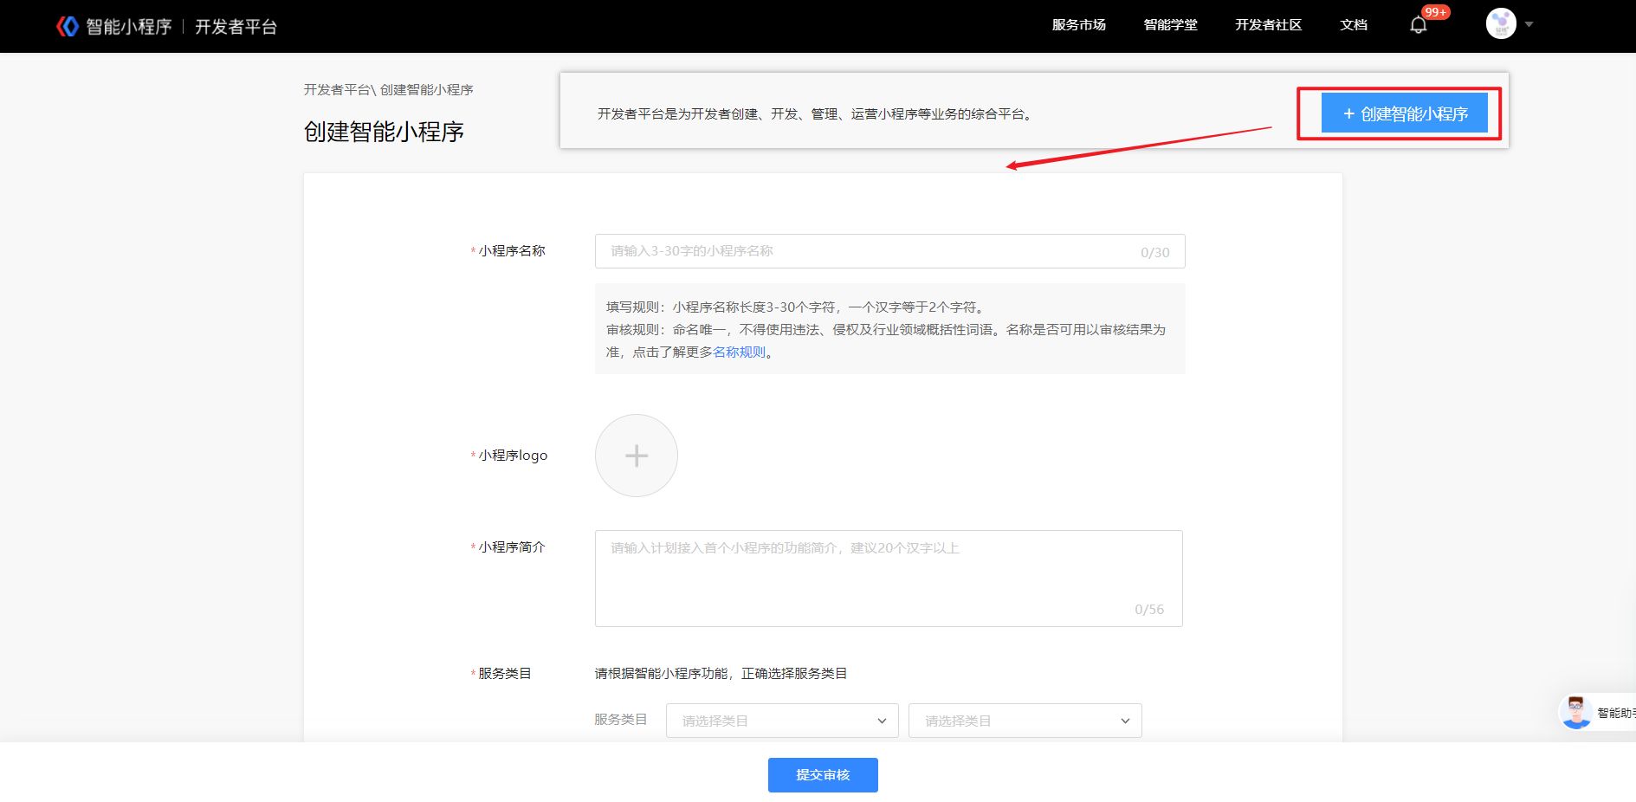The height and width of the screenshot is (802, 1636).
Task: Open the 文档 menu item
Action: pyautogui.click(x=1354, y=25)
